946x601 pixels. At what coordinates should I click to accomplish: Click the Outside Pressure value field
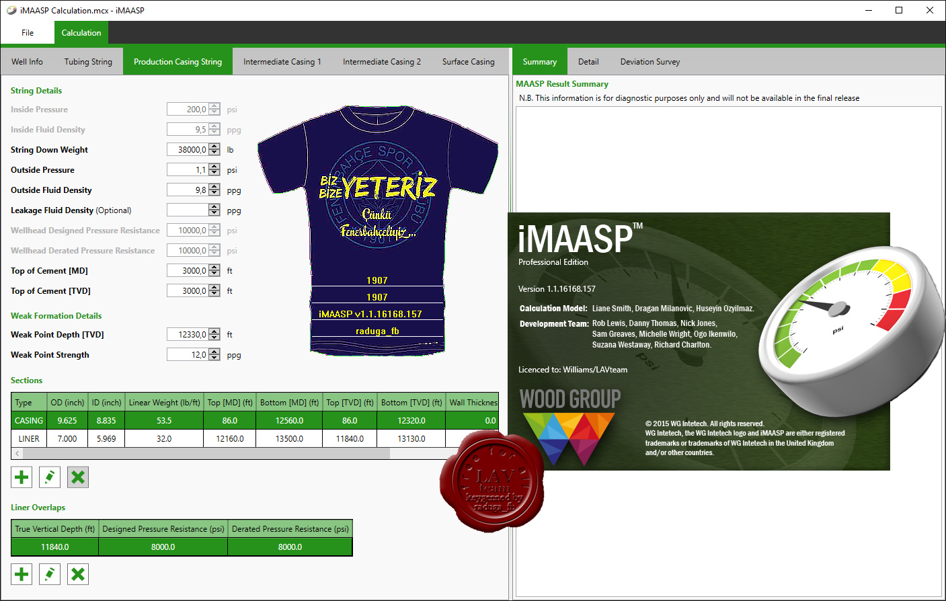(x=188, y=170)
